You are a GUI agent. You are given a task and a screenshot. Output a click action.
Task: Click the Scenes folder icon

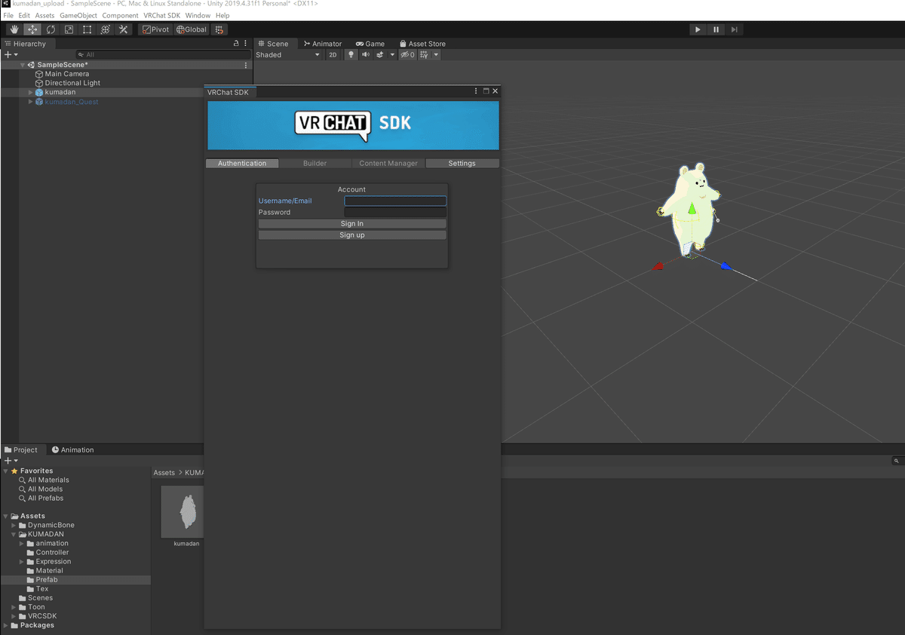[x=23, y=598]
